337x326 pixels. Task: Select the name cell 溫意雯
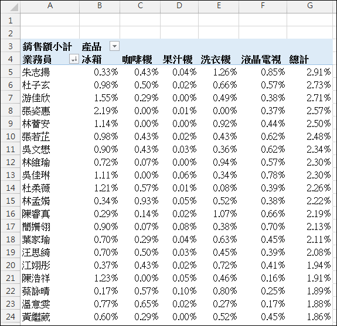50,304
